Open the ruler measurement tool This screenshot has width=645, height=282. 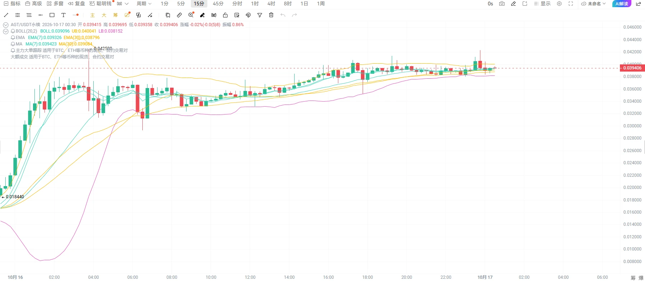pos(179,15)
